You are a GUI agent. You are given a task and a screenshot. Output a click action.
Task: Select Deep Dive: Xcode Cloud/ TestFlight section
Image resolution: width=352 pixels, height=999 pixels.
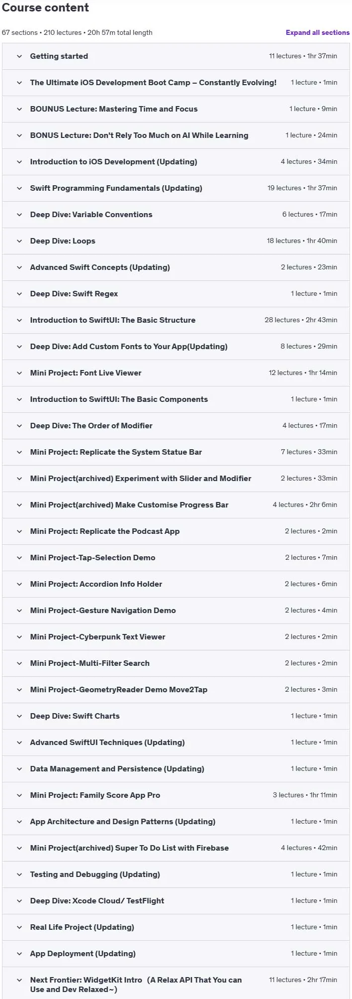click(97, 901)
